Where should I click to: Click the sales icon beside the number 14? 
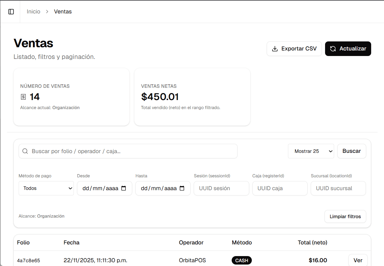(x=23, y=97)
